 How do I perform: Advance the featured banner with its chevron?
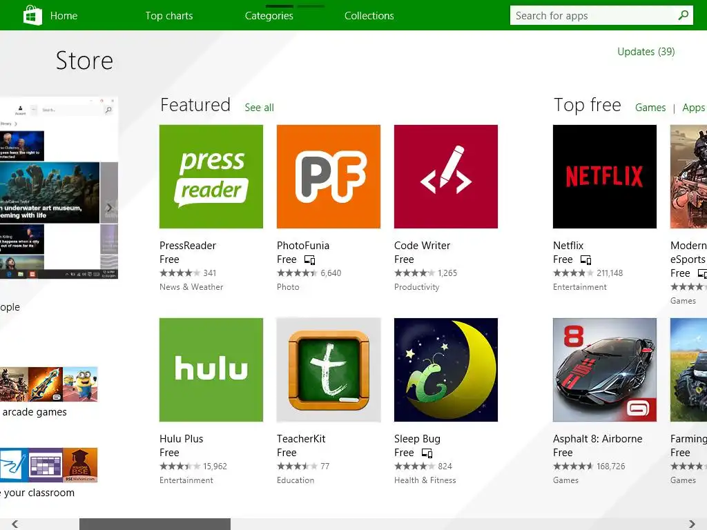(109, 208)
